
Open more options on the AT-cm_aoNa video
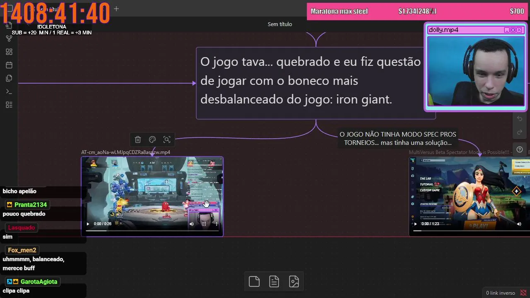(216, 224)
